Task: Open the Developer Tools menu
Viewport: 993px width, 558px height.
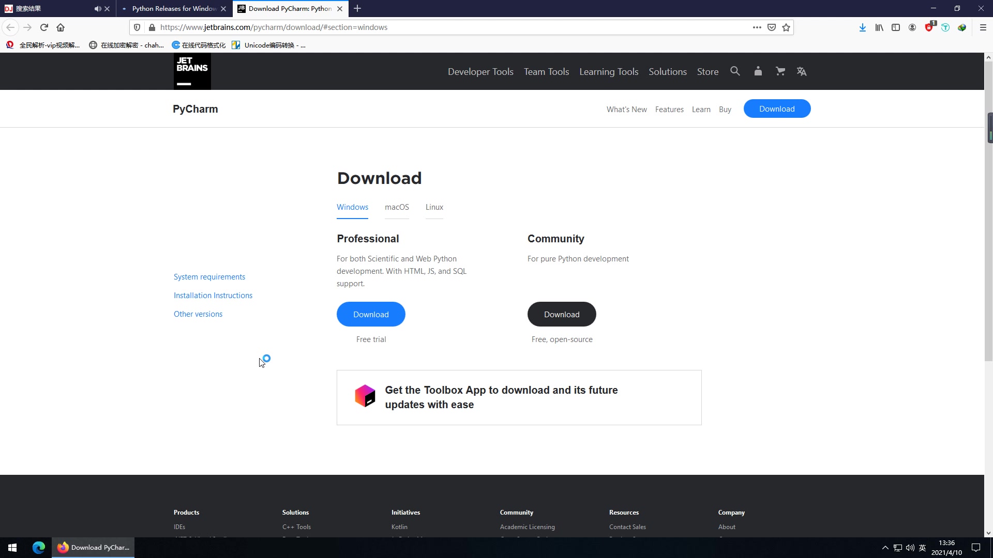Action: point(480,71)
